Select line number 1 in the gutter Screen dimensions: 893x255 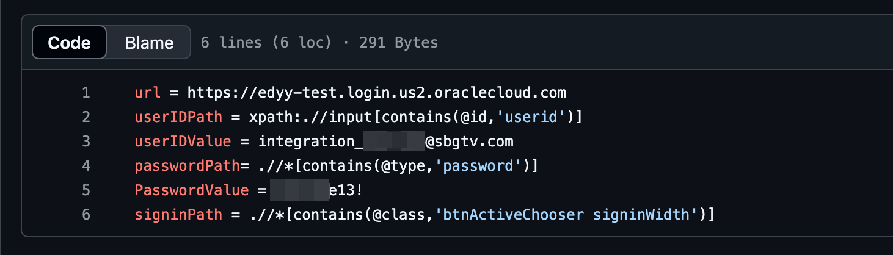(86, 93)
